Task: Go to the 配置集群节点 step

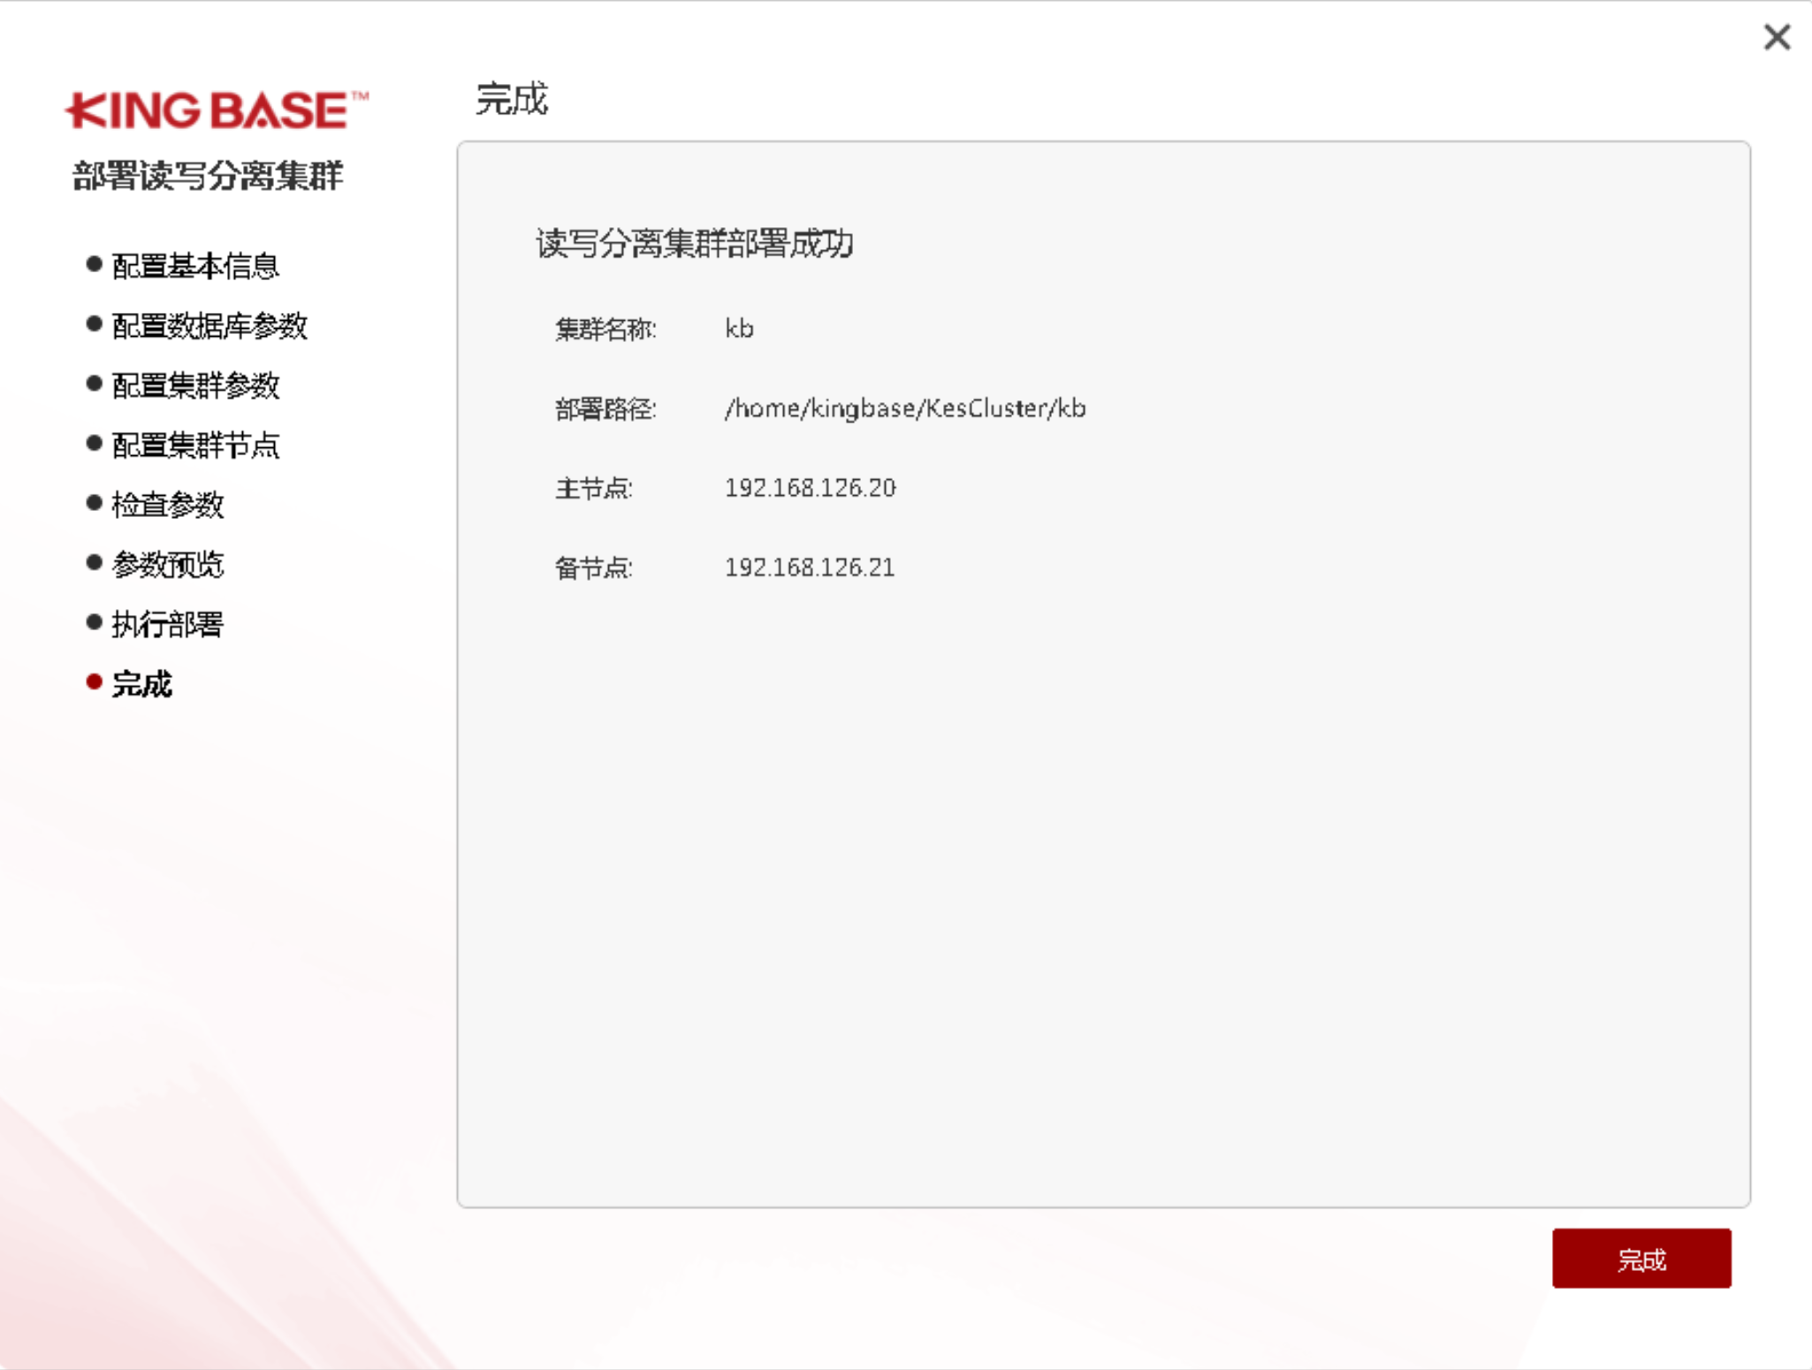Action: click(x=195, y=445)
